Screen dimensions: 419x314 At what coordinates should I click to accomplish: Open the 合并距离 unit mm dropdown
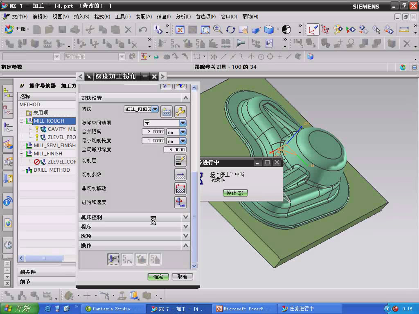pyautogui.click(x=183, y=132)
